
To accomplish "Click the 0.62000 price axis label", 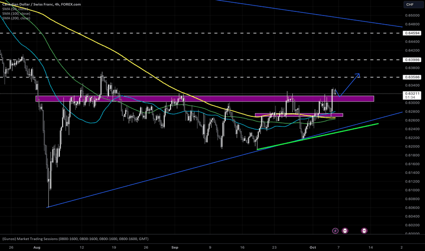I will (412, 146).
